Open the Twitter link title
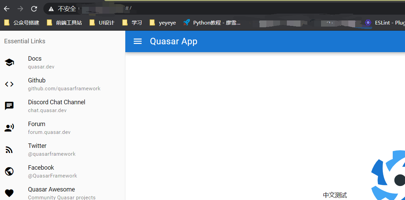The width and height of the screenshot is (405, 200). tap(37, 145)
